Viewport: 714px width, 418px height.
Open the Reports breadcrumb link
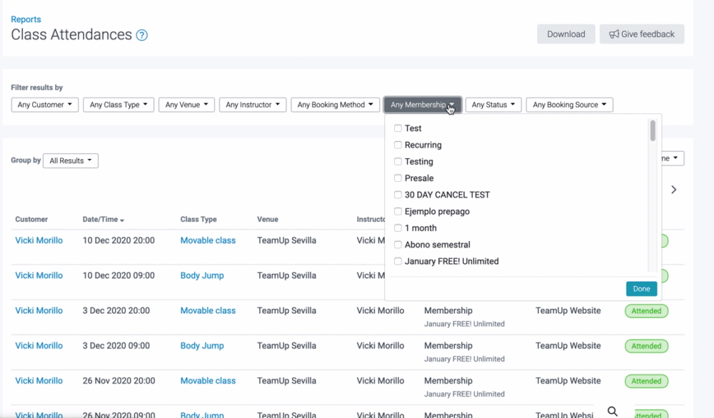(26, 19)
